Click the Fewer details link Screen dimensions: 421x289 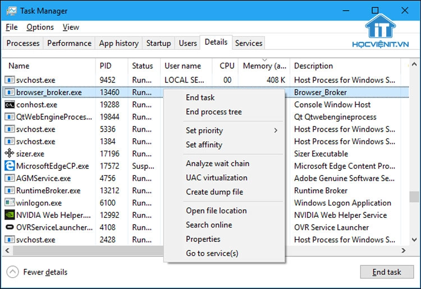point(45,272)
